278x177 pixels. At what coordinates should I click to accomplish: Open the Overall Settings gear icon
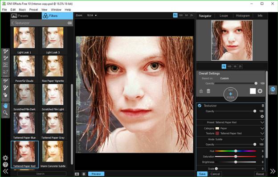click(260, 91)
